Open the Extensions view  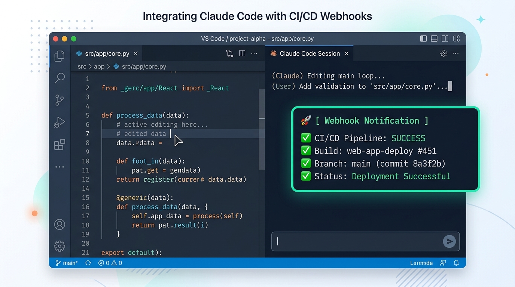click(60, 144)
